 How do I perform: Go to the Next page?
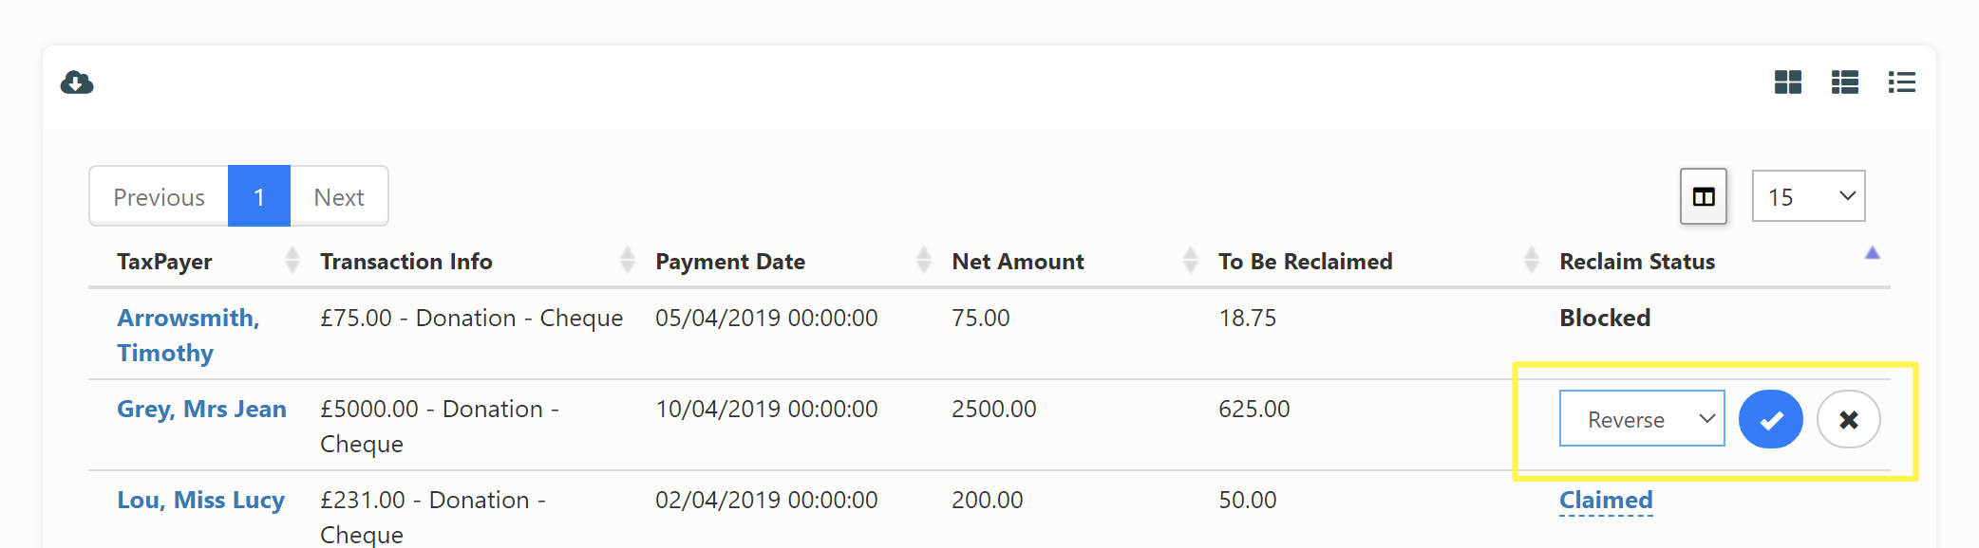[339, 196]
